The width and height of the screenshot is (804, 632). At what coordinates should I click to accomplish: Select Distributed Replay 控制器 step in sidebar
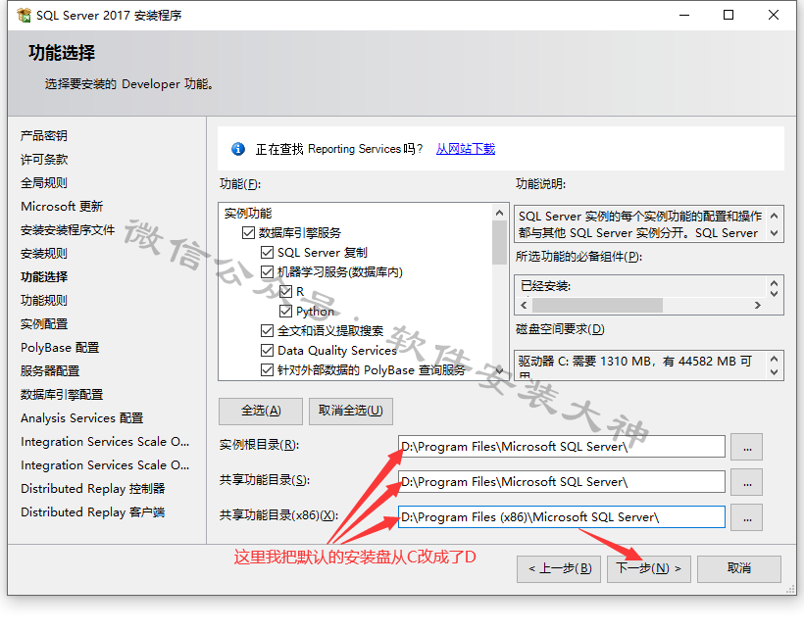(x=93, y=489)
